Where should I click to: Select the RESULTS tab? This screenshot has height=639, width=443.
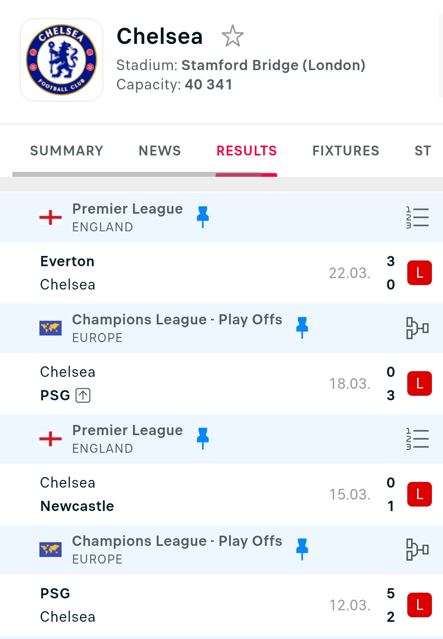246,151
